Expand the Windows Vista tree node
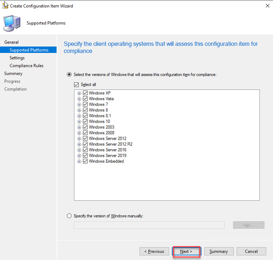This screenshot has width=273, height=260. [x=79, y=99]
